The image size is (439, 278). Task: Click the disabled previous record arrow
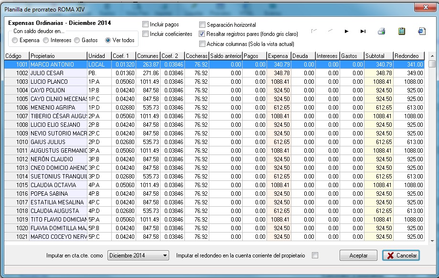[x=330, y=32]
